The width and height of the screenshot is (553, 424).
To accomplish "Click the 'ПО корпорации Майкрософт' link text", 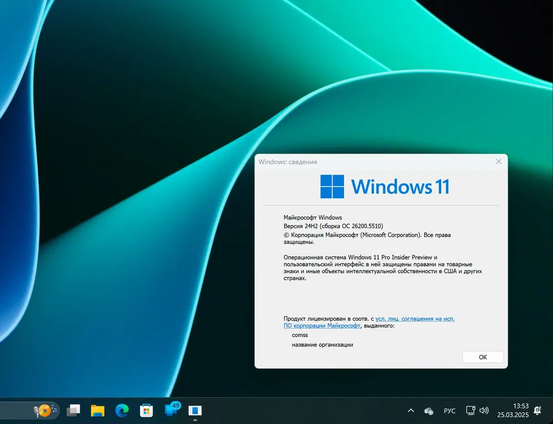I will 322,326.
